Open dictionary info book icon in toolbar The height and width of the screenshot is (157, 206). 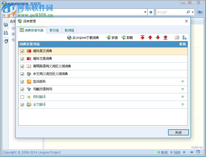coord(177,38)
